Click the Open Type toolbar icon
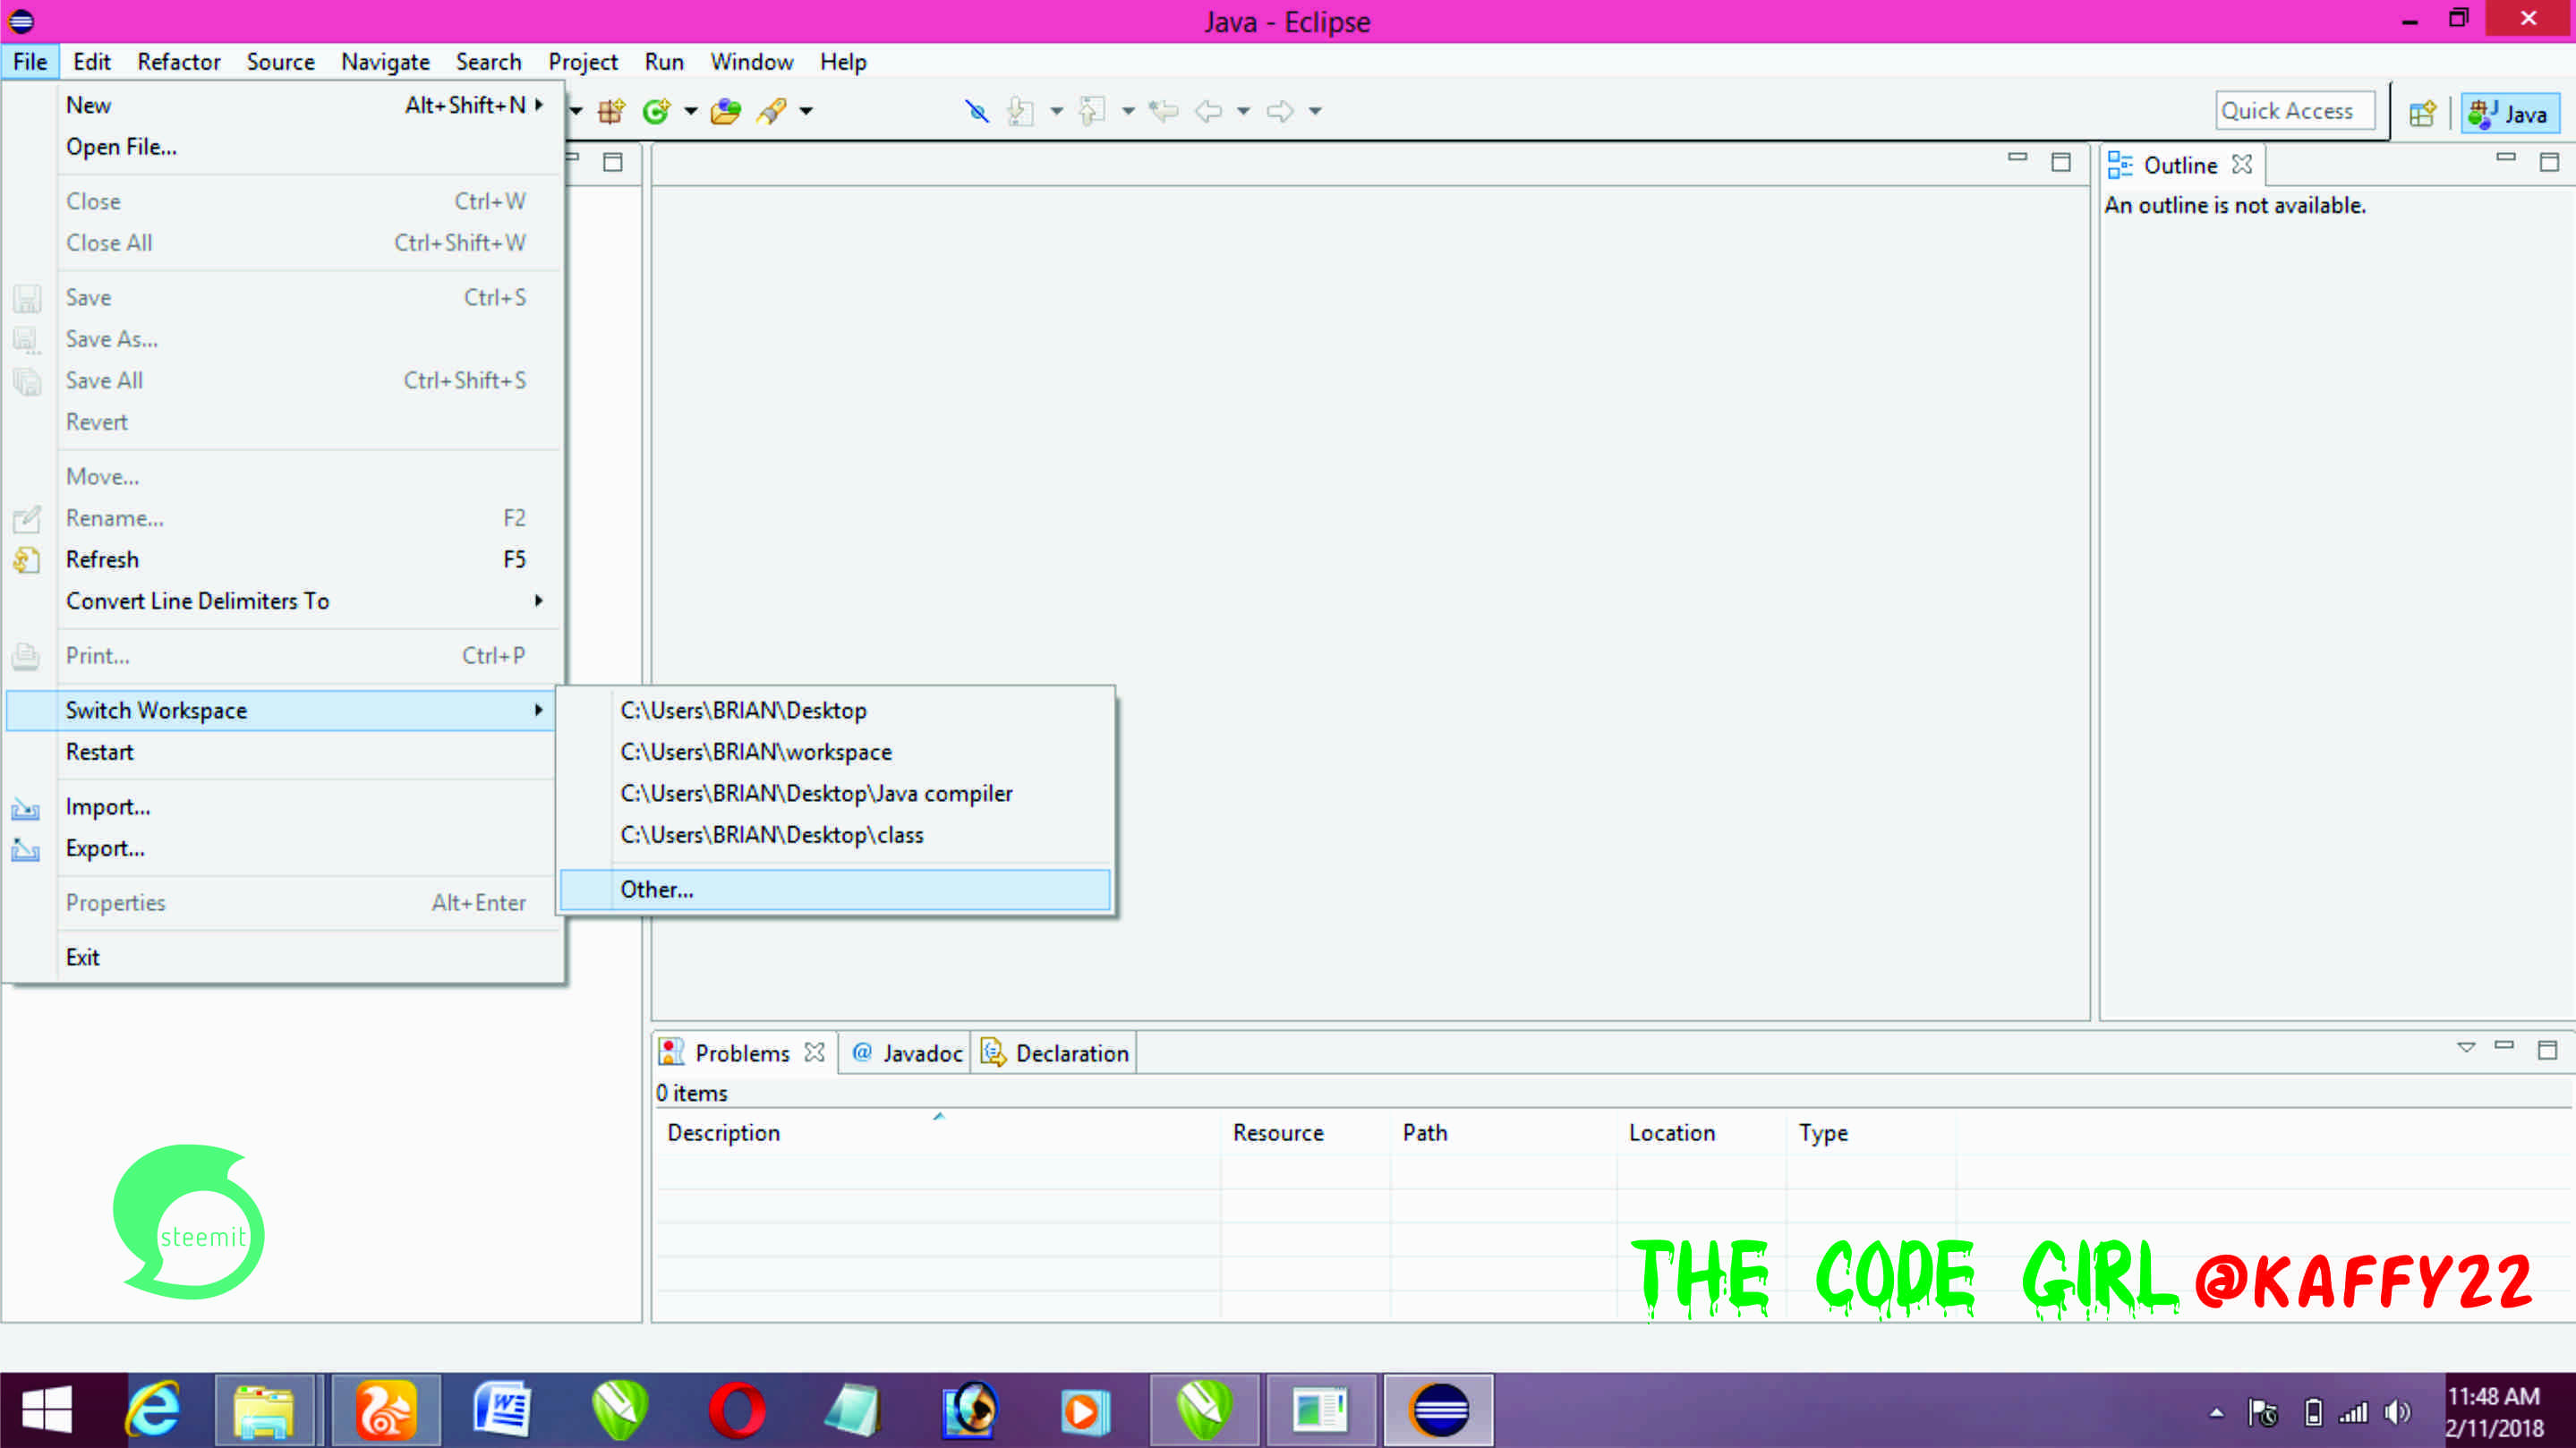This screenshot has height=1448, width=2576. pyautogui.click(x=726, y=111)
